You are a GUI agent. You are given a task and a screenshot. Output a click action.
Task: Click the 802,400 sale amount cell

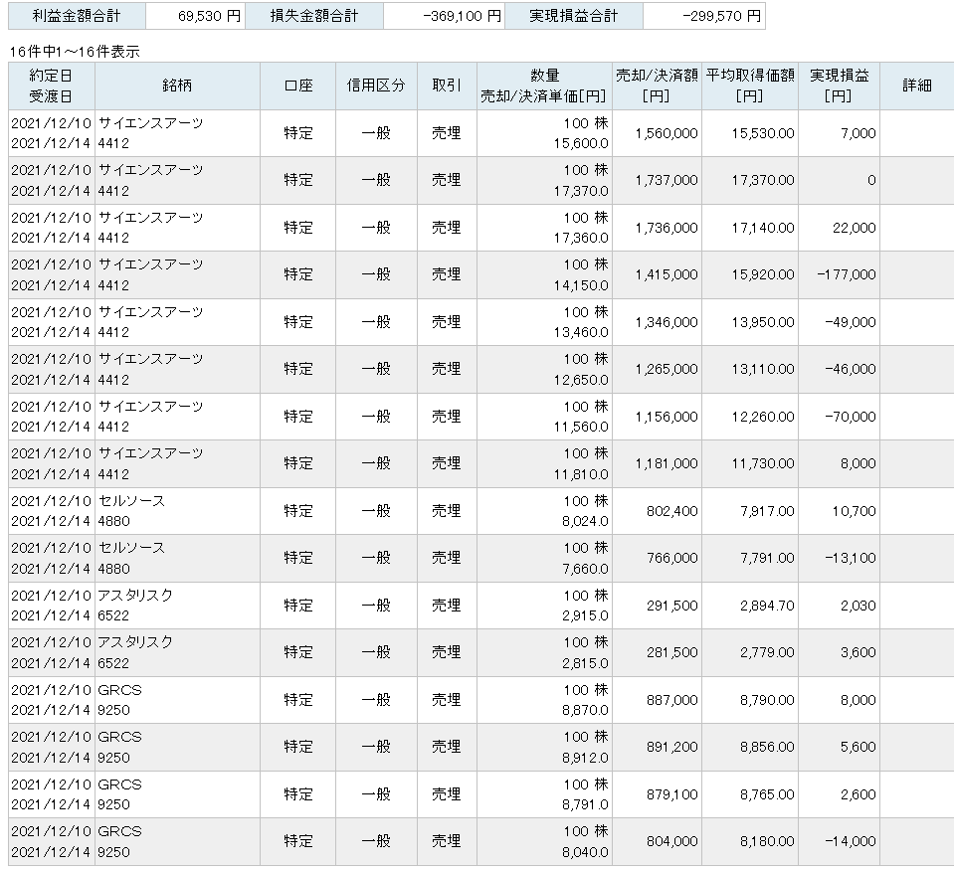[x=657, y=511]
